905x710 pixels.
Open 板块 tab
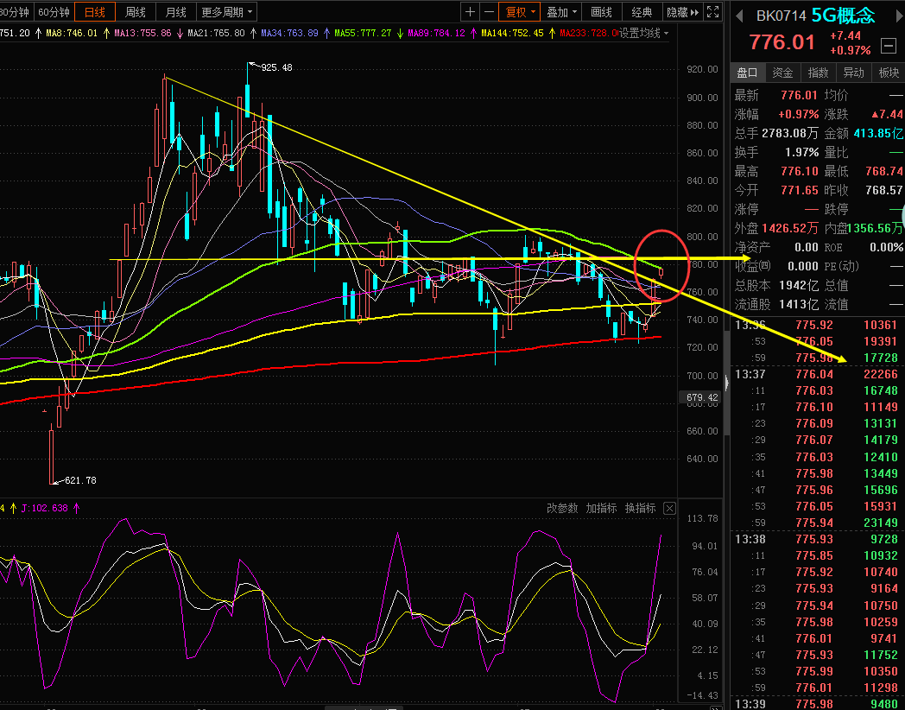pos(889,73)
